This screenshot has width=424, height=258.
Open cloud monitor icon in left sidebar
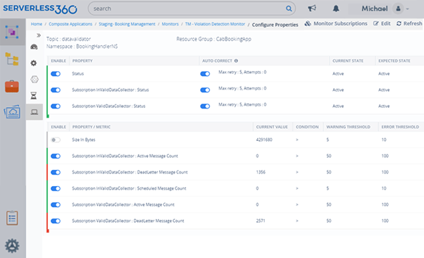(12, 111)
